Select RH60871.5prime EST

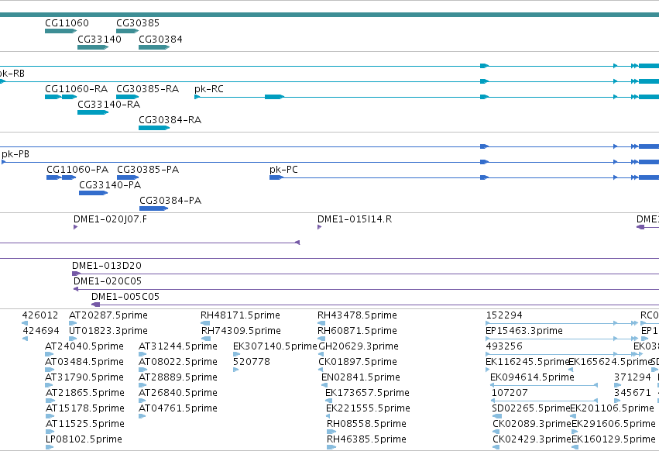pyautogui.click(x=321, y=339)
